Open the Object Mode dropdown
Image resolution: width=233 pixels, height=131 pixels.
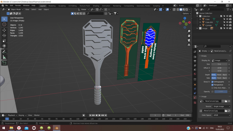pos(16,9)
